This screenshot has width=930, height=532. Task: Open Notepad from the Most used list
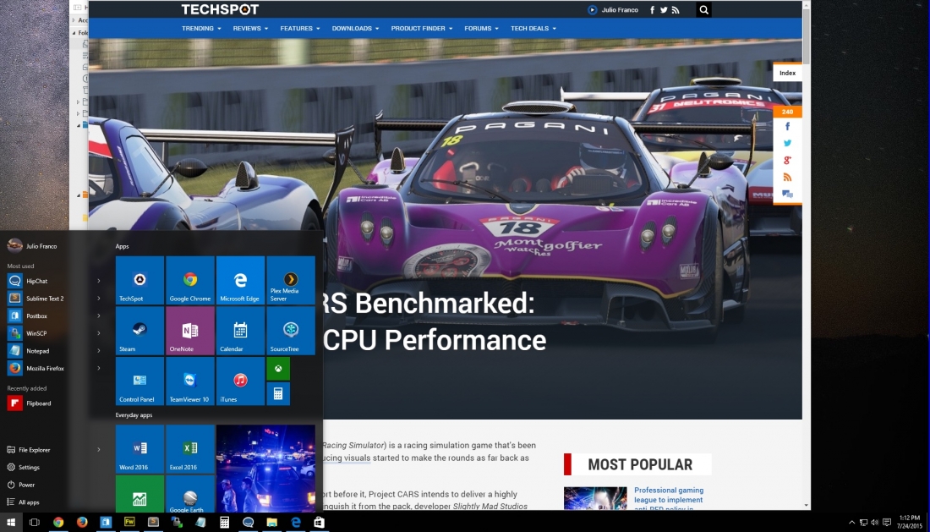pos(29,351)
